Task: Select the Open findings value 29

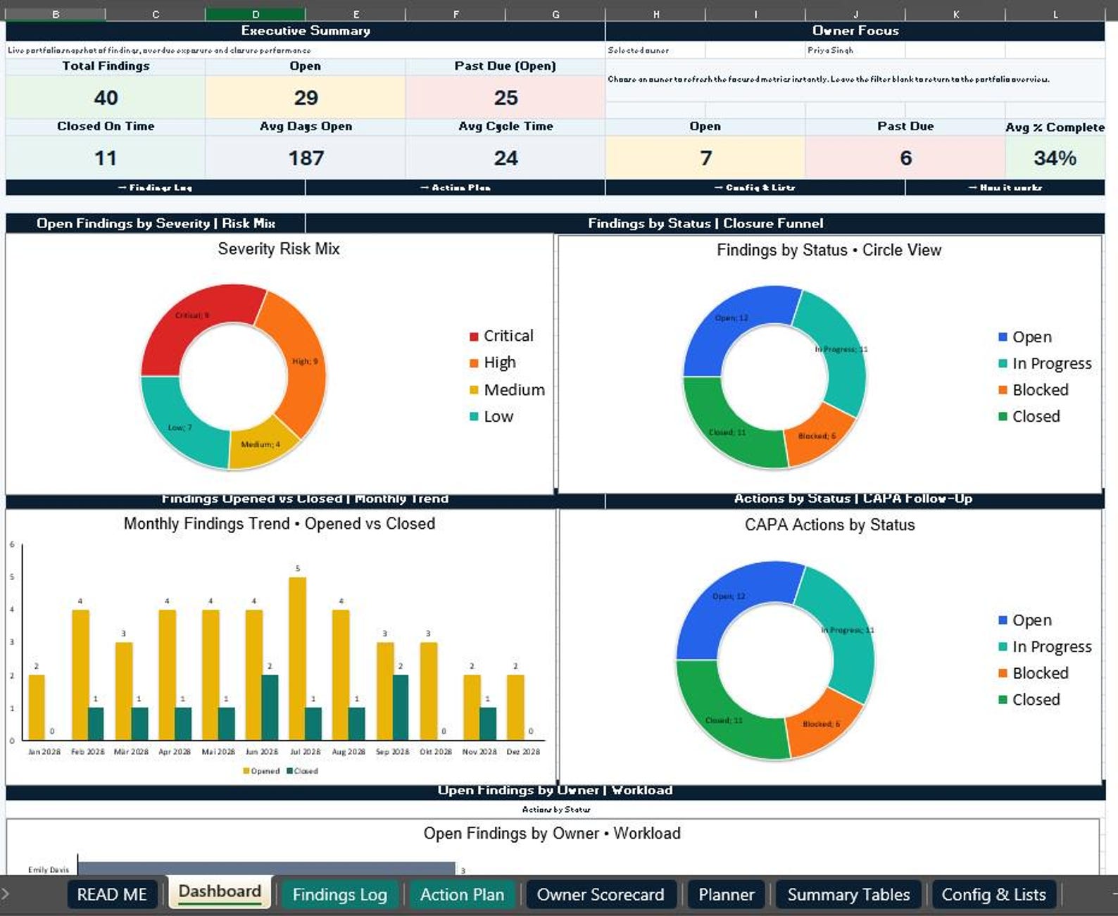Action: [x=306, y=97]
